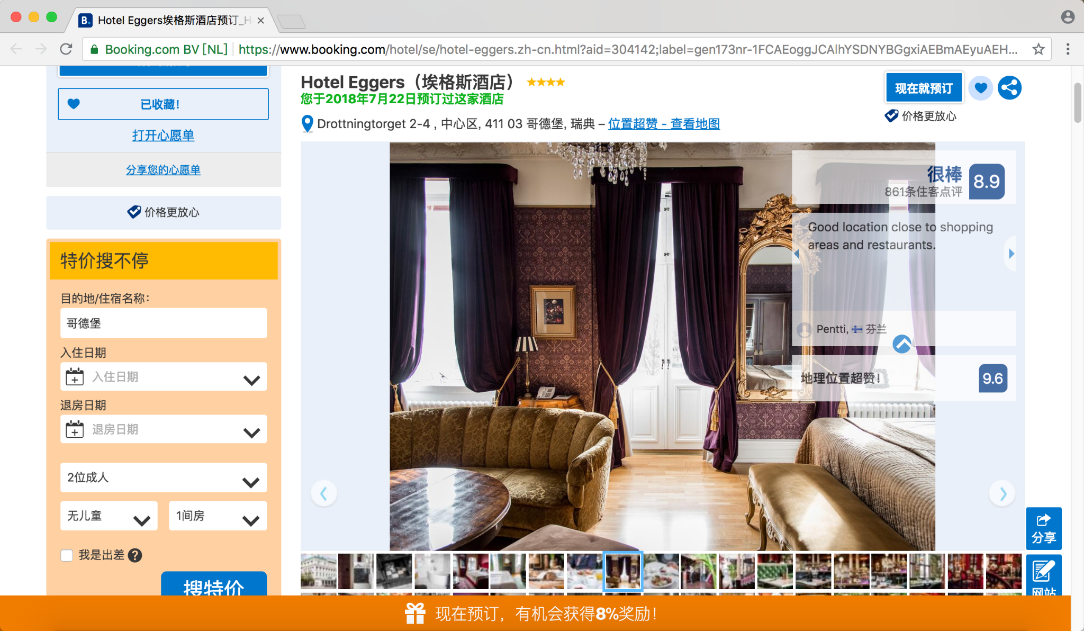Click the check-in calendar icon
1084x631 pixels.
(75, 376)
